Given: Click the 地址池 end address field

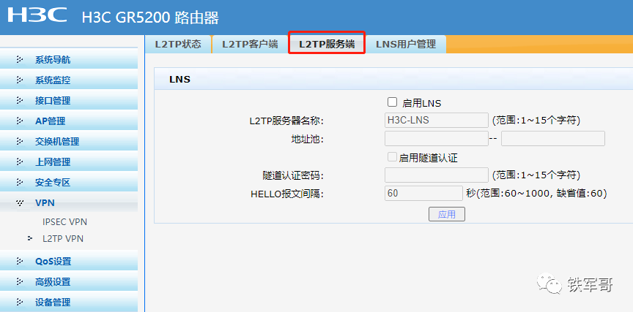Looking at the screenshot, I should pyautogui.click(x=553, y=139).
